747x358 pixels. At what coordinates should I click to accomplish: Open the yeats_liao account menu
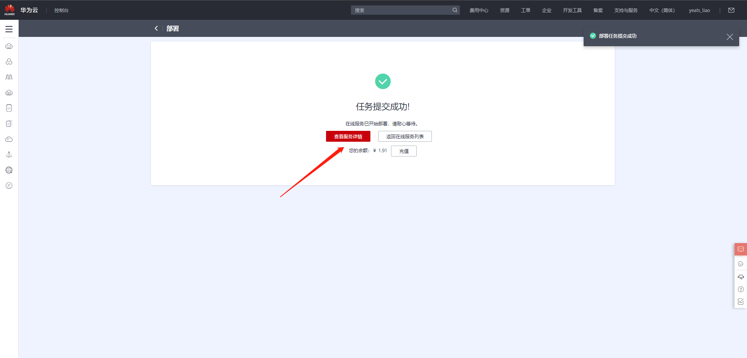(x=700, y=10)
